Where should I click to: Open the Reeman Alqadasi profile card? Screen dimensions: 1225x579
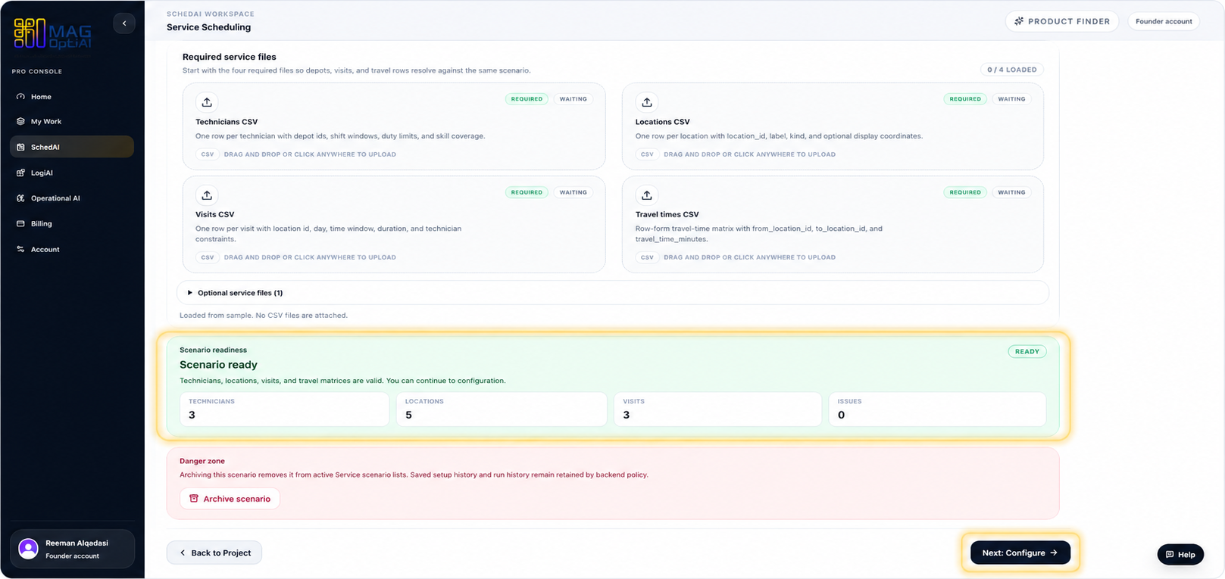tap(72, 549)
